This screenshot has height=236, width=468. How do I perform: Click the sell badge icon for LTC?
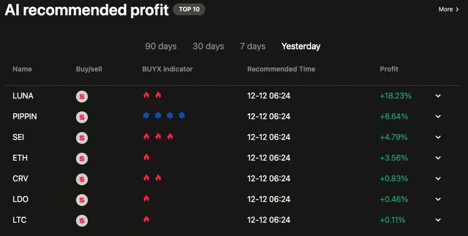point(82,221)
